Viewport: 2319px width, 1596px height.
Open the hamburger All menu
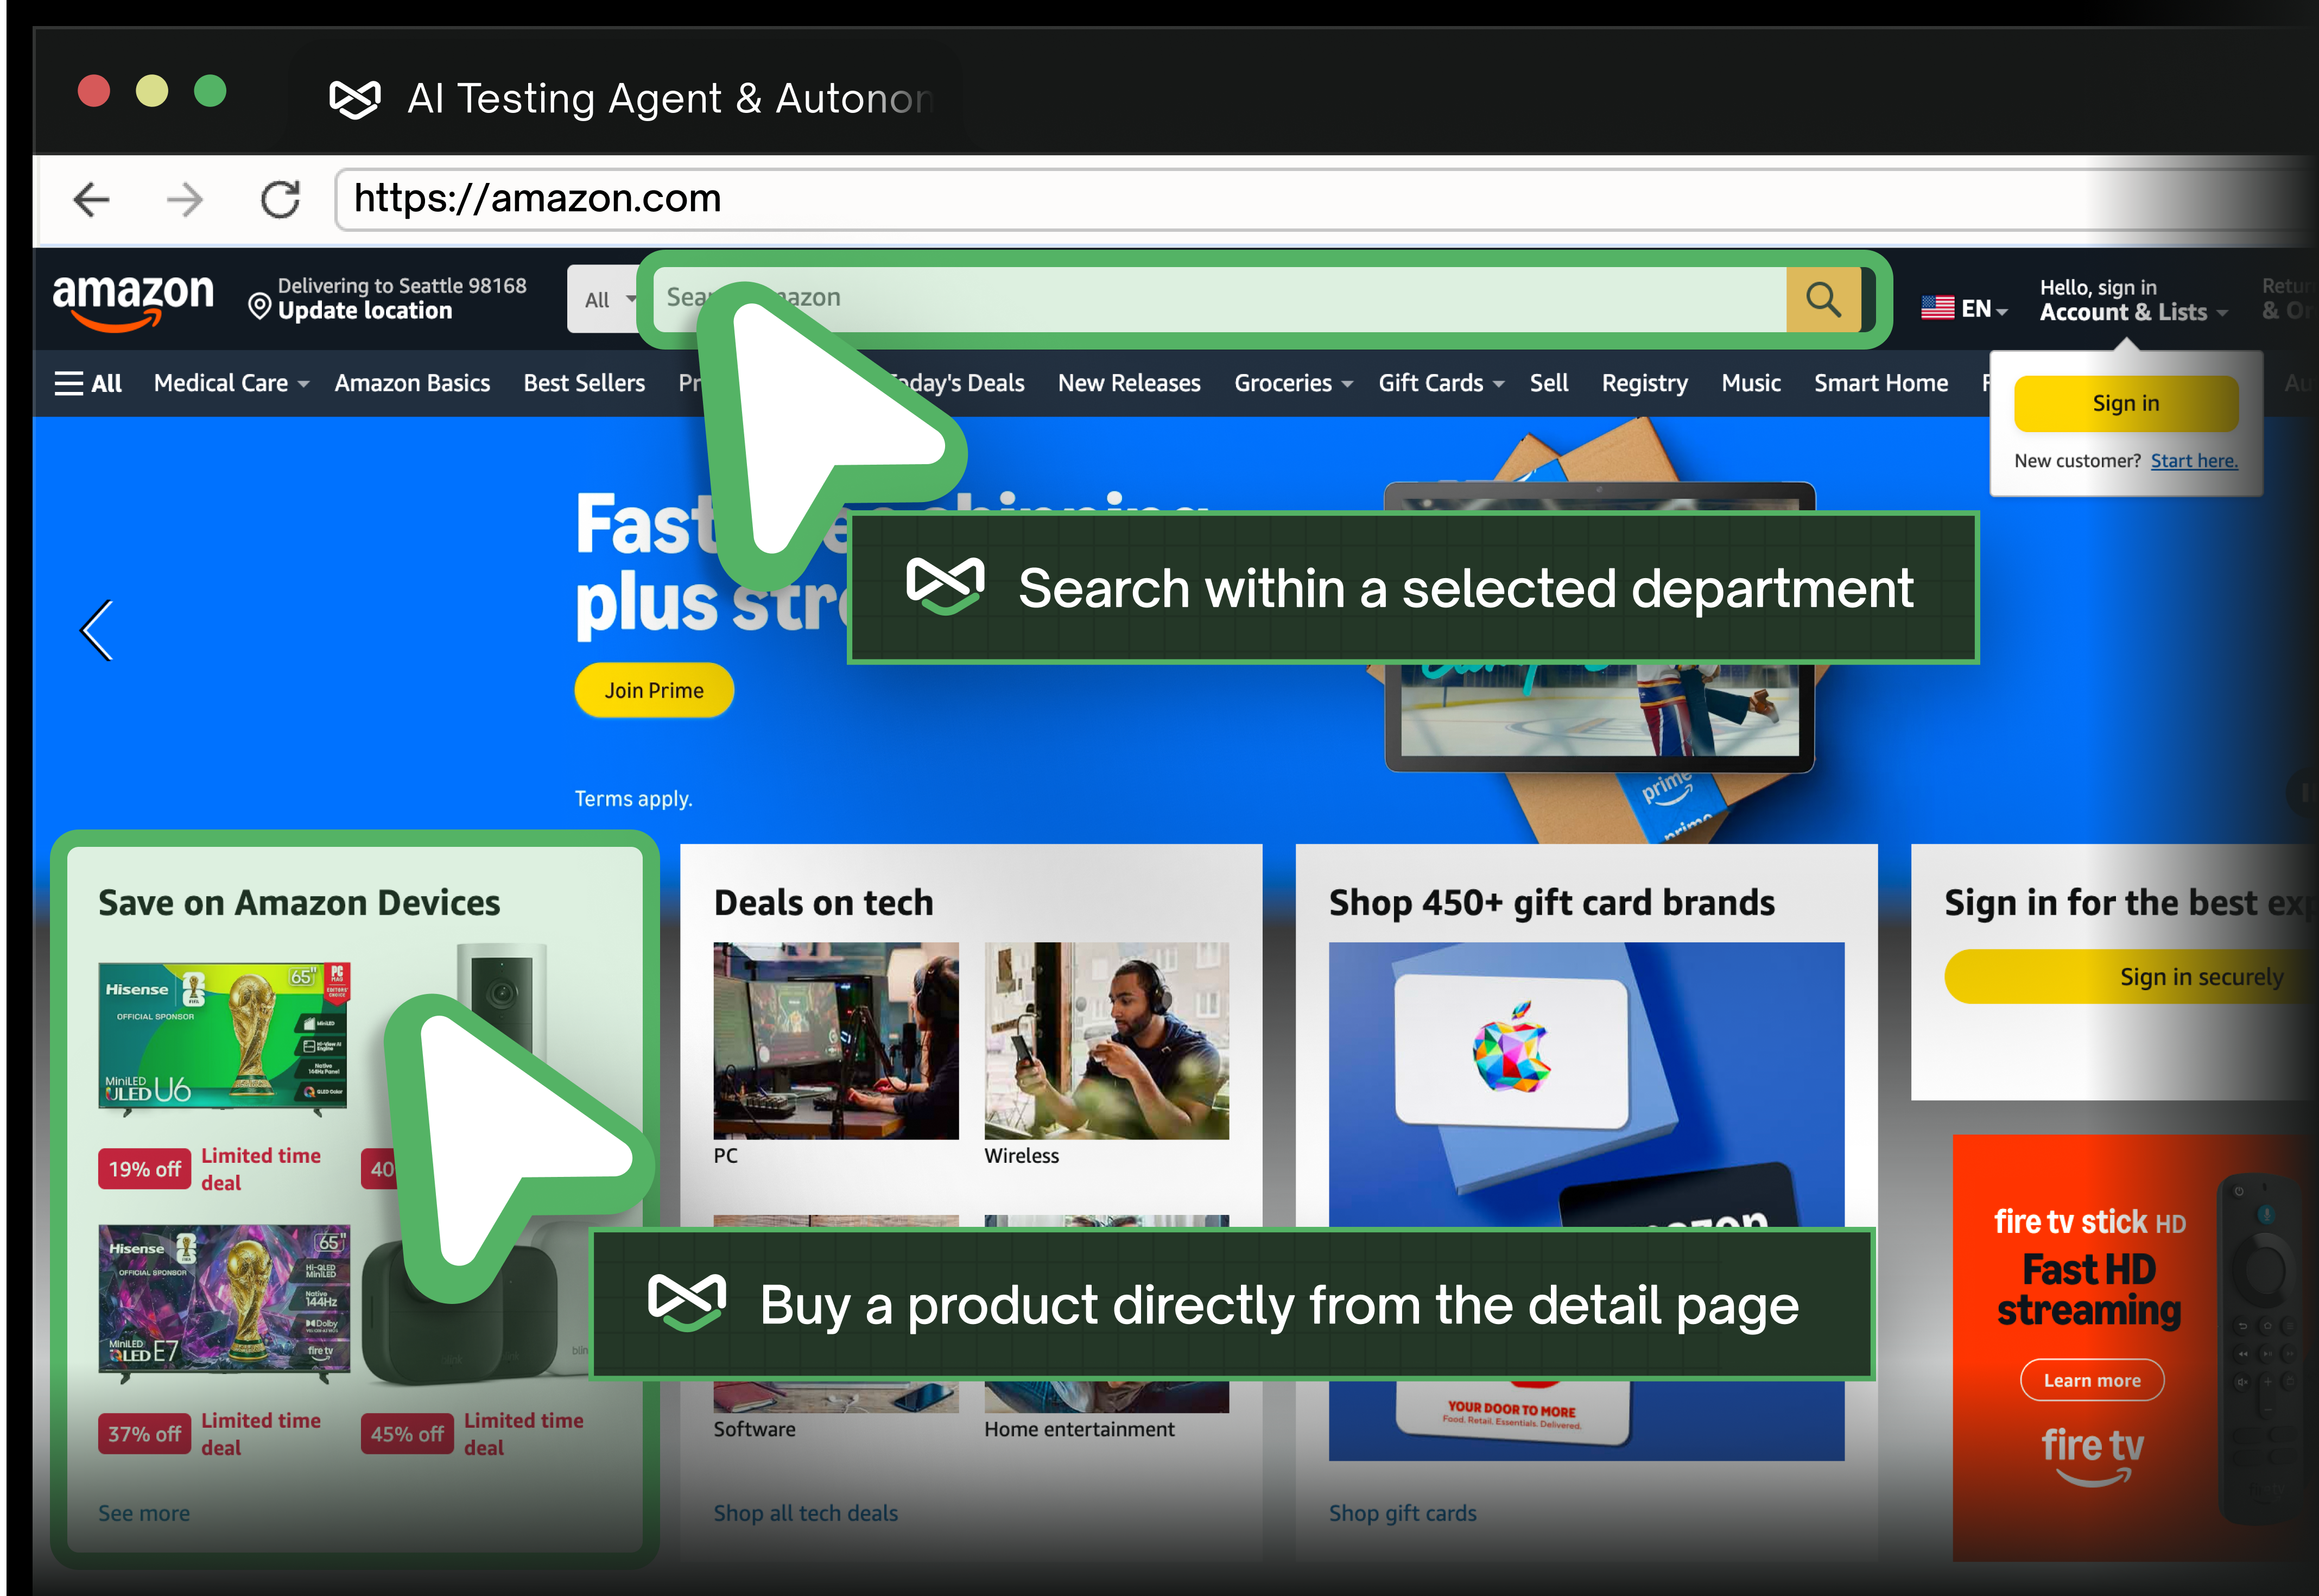88,383
